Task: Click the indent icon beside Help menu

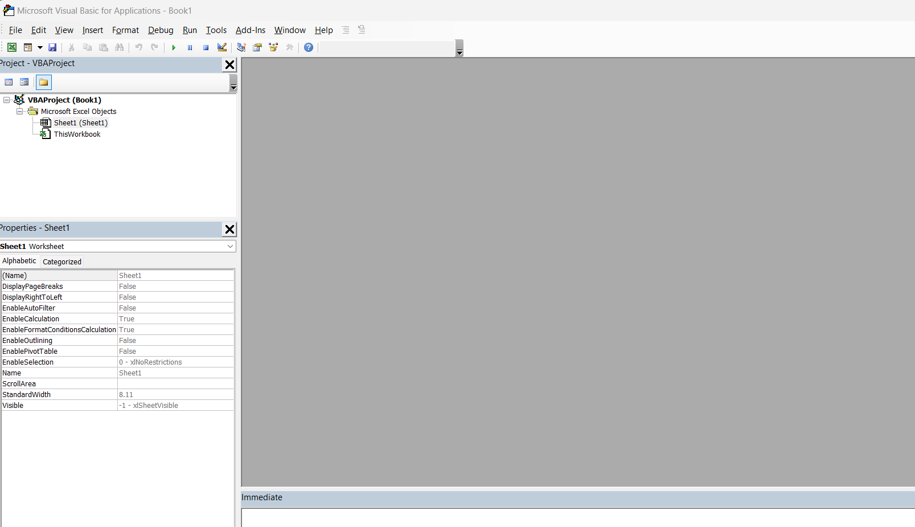Action: point(346,30)
